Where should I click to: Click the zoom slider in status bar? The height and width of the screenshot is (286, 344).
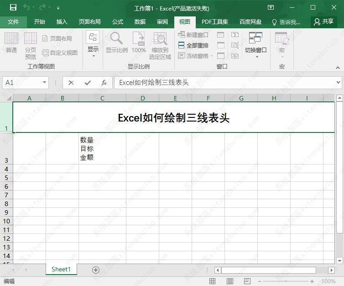click(286, 281)
